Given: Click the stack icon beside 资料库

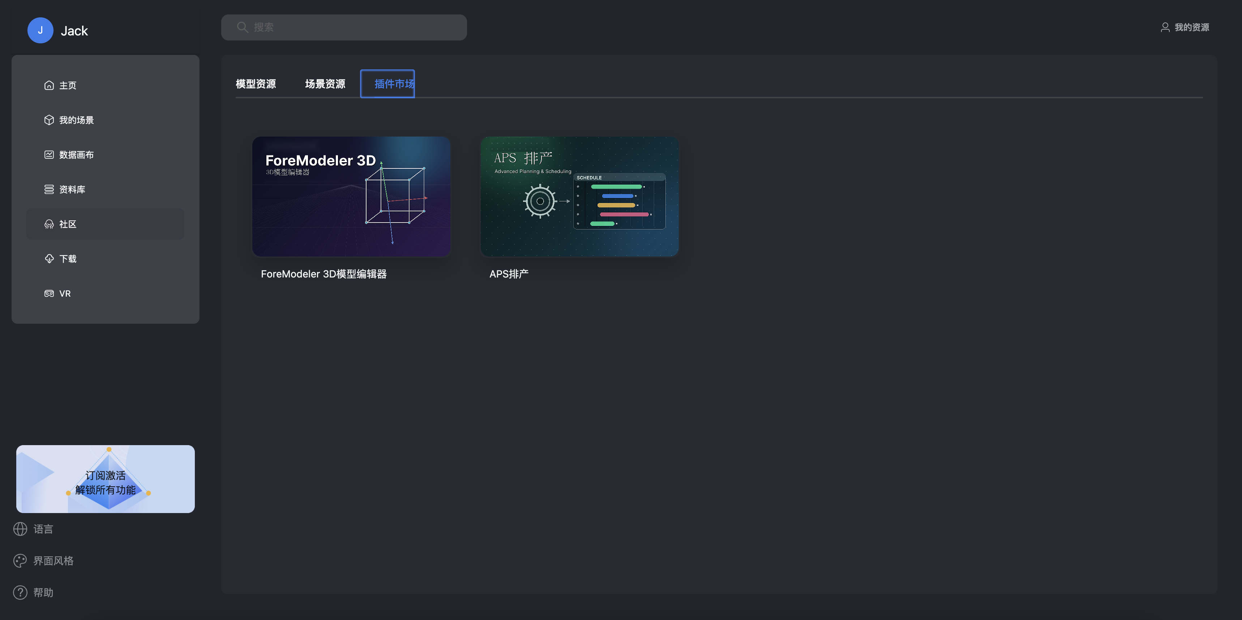Looking at the screenshot, I should [49, 189].
